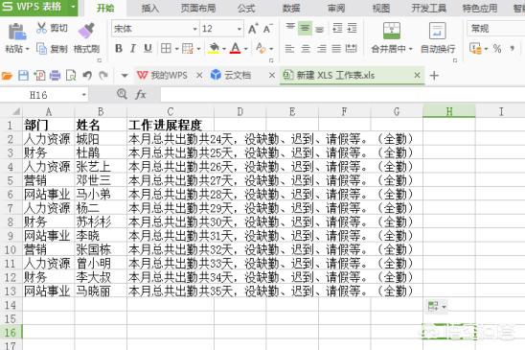Expand the Name Box dropdown arrow
The image size is (525, 350).
pos(83,95)
